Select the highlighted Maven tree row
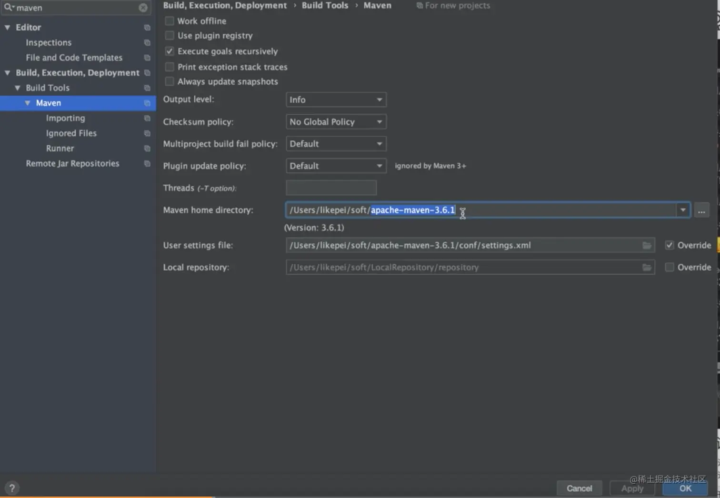The width and height of the screenshot is (720, 498). tap(78, 103)
